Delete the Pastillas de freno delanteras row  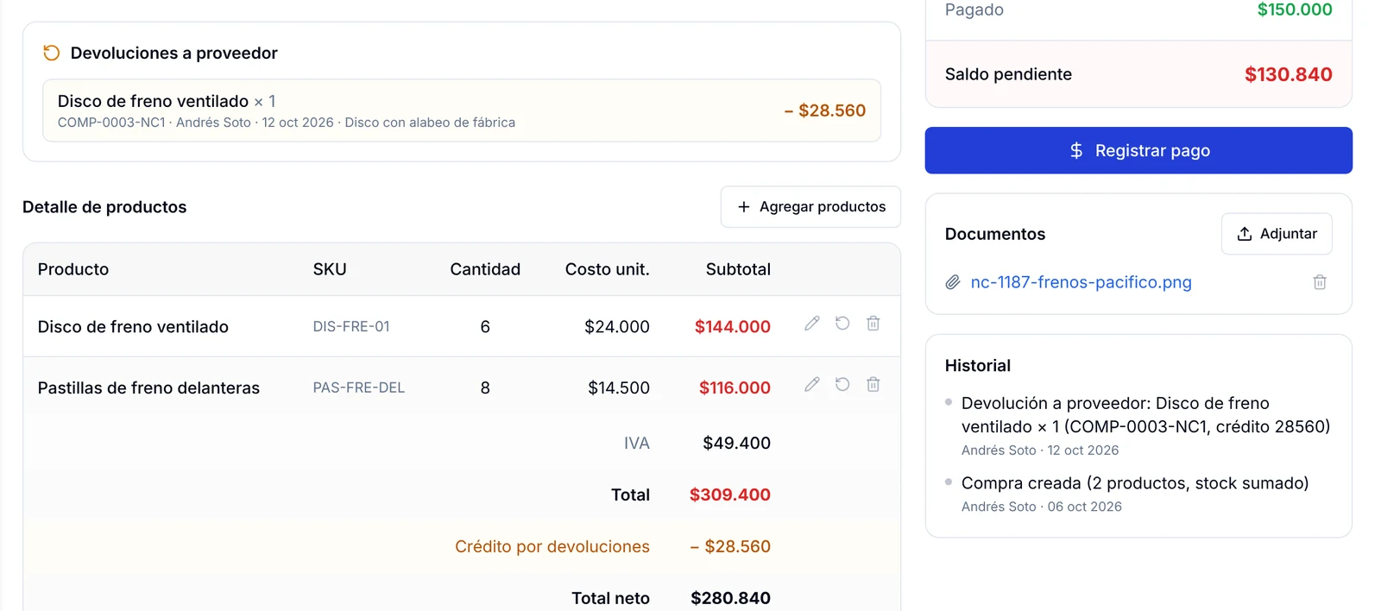click(x=873, y=384)
